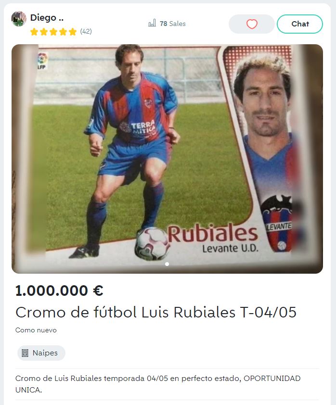Click the fifth rating star
The width and height of the screenshot is (336, 405).
pos(73,32)
